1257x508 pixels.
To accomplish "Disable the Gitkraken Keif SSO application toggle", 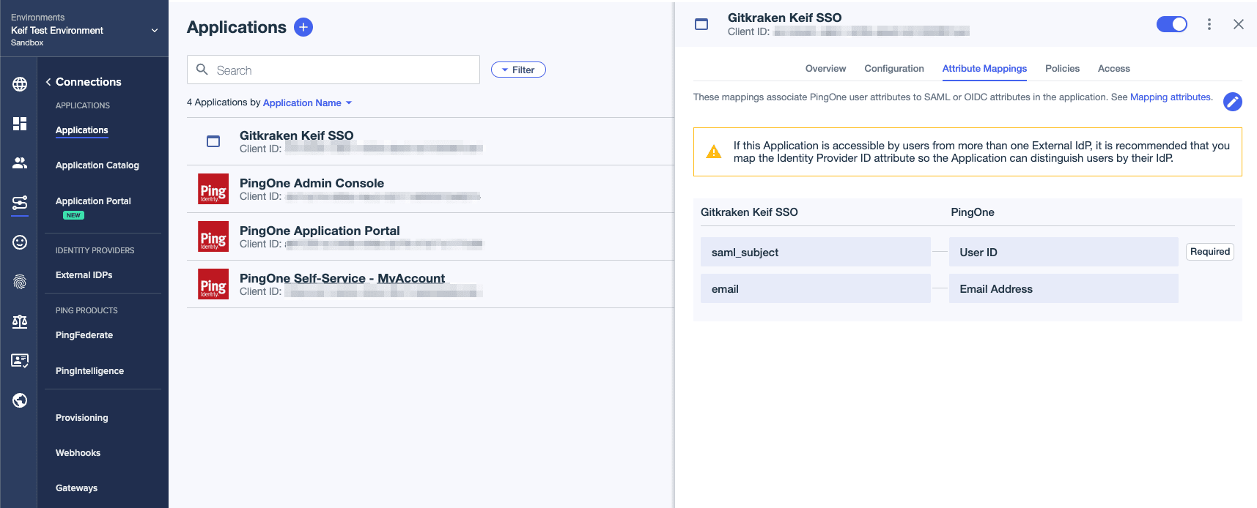I will tap(1172, 24).
